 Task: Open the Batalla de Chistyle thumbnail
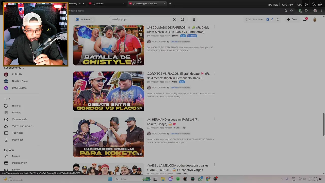click(x=109, y=45)
